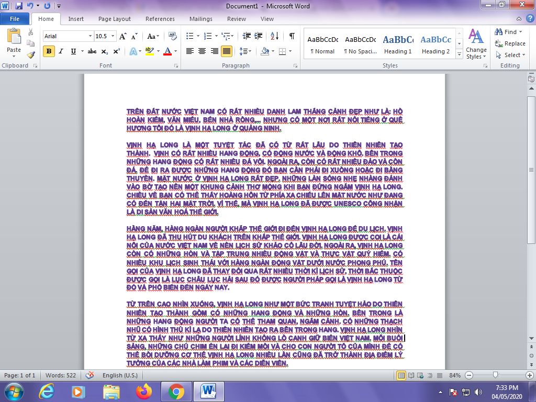Click the Replace button
Screen dimensions: 536x402
510,43
